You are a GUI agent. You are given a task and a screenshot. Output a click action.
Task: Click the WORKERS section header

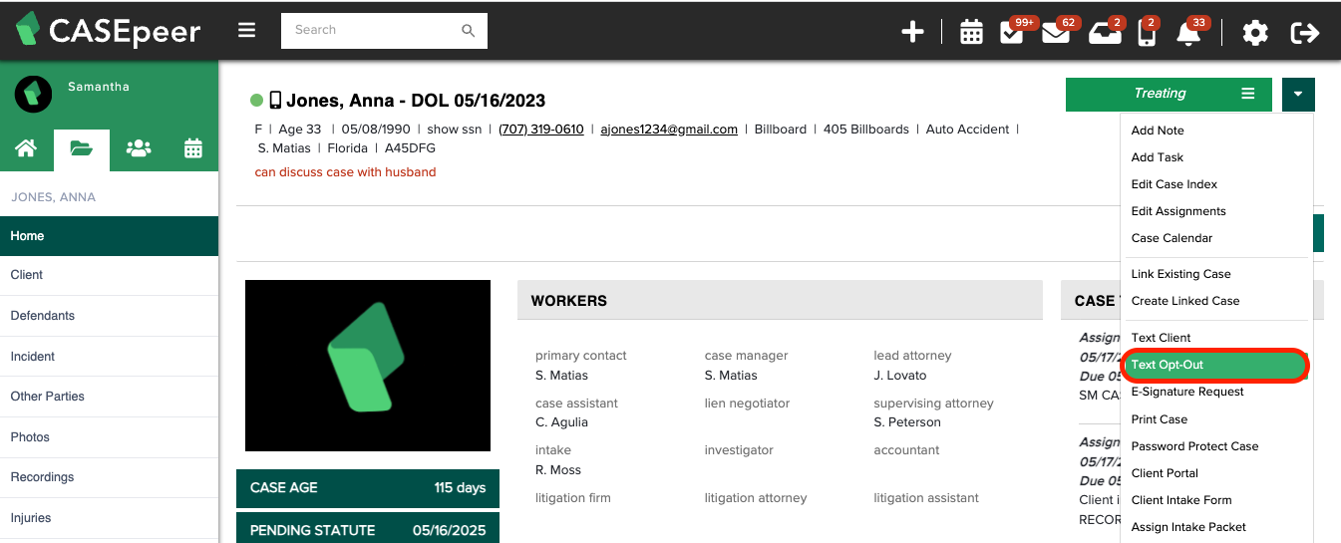click(x=780, y=300)
